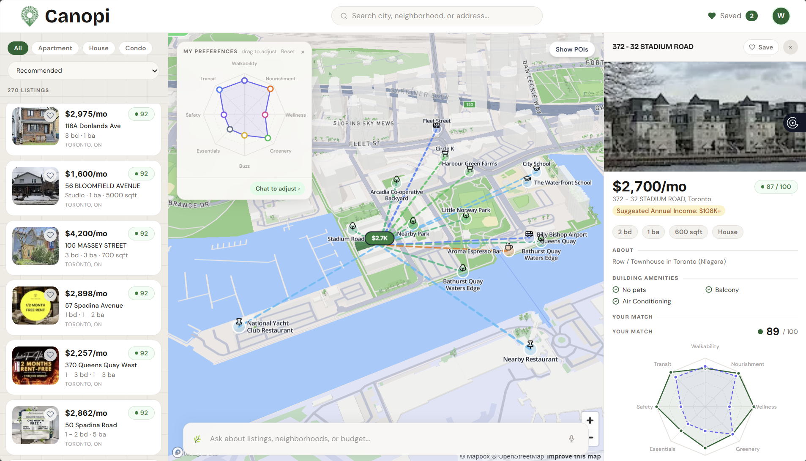The width and height of the screenshot is (806, 461).
Task: Click the Wellness handle on preferences radar
Action: point(265,115)
